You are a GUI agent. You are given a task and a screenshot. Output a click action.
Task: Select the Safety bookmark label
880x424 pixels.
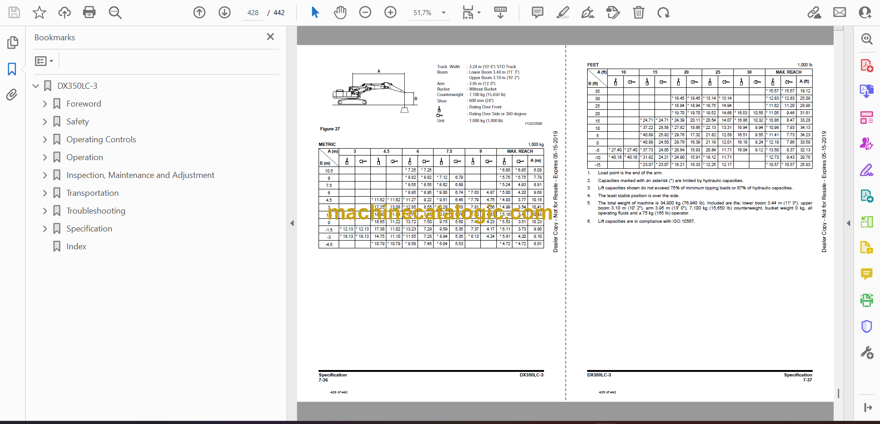tap(77, 122)
